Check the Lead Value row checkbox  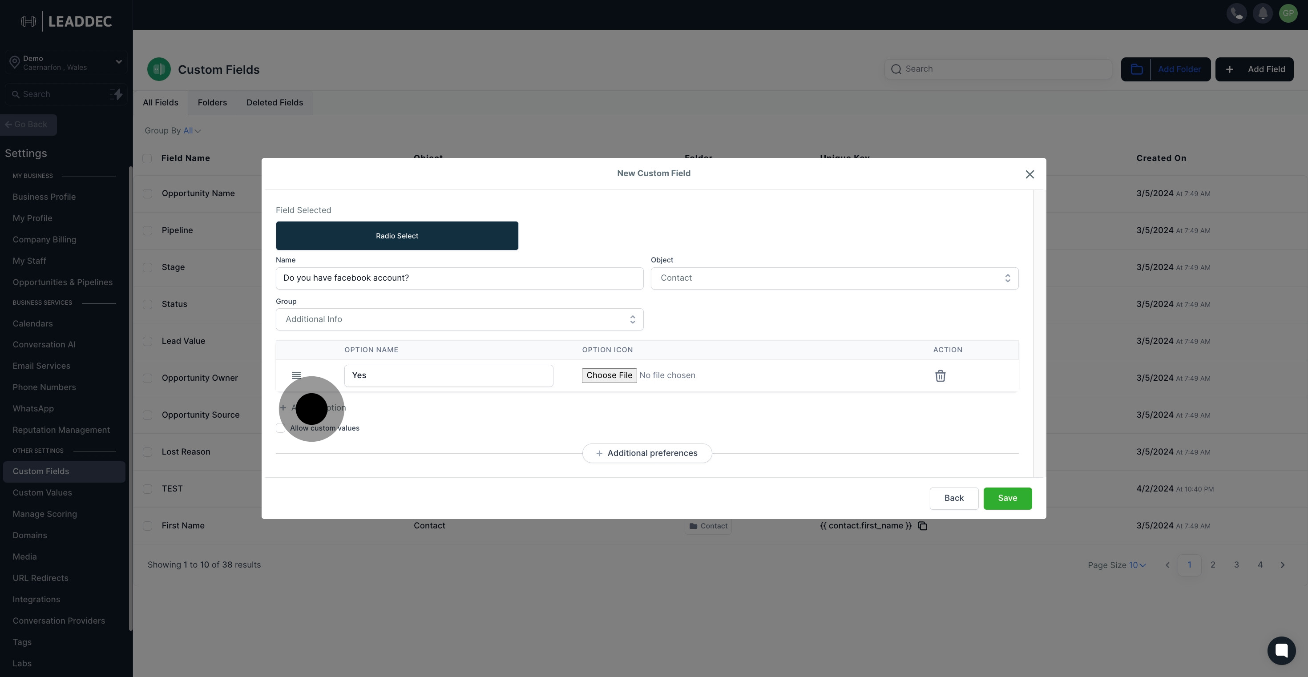[x=147, y=341]
